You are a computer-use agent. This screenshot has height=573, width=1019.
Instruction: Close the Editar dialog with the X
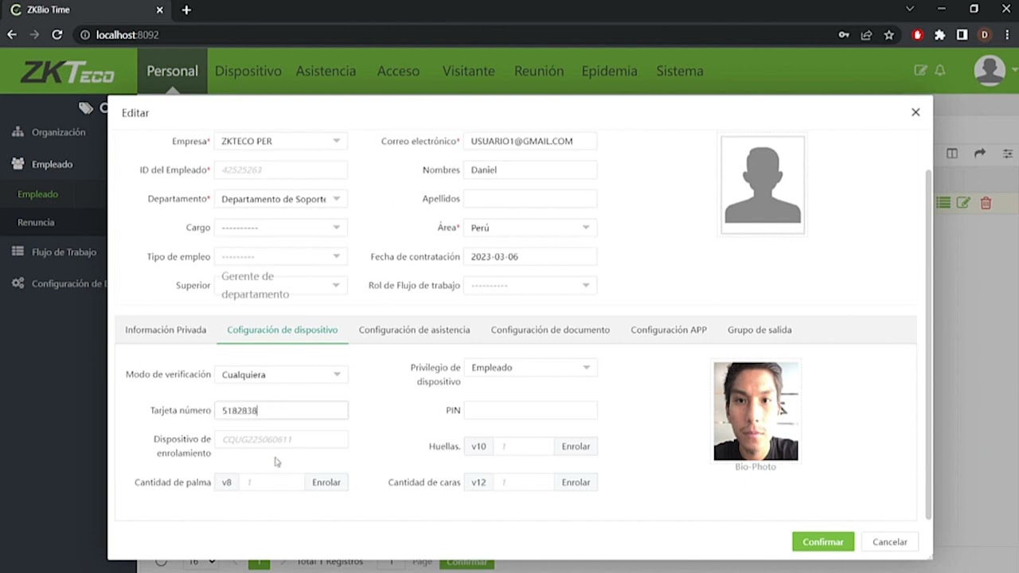[916, 112]
